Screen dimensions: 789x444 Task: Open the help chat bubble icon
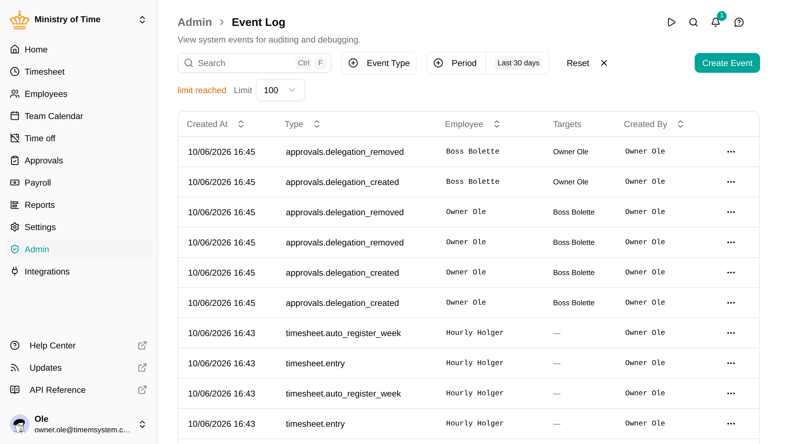[739, 22]
